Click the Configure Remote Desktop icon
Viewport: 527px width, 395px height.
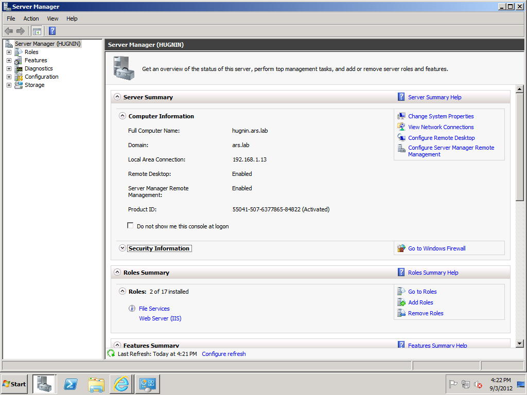pyautogui.click(x=401, y=138)
